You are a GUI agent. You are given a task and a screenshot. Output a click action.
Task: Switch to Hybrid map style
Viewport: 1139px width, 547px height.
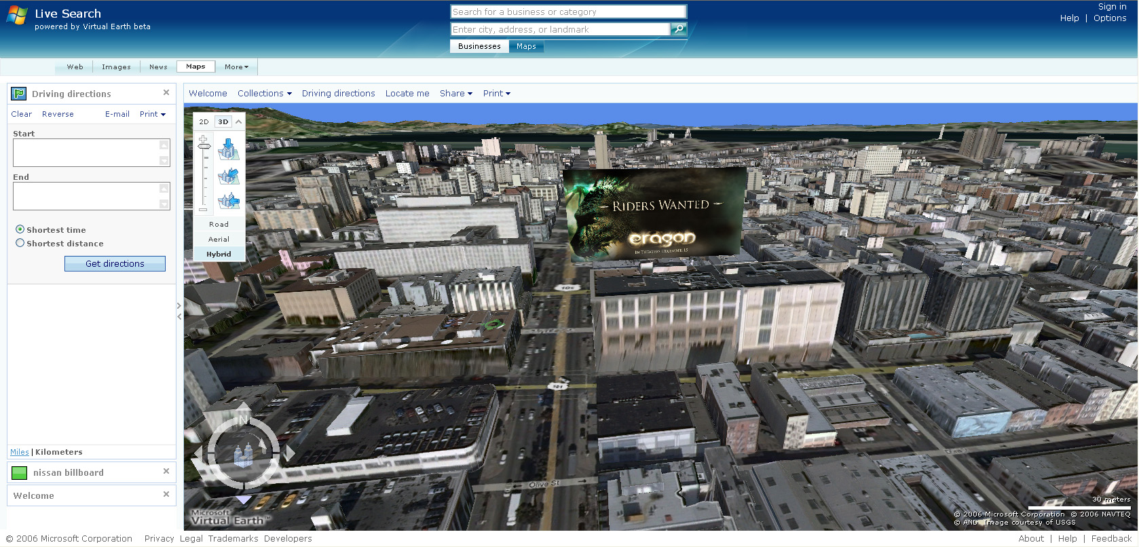point(219,254)
